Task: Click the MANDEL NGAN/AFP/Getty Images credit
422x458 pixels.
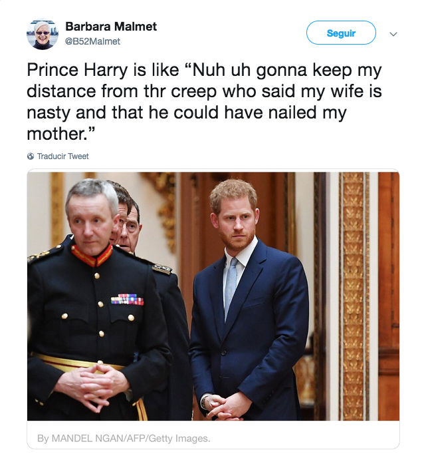Action: click(123, 438)
